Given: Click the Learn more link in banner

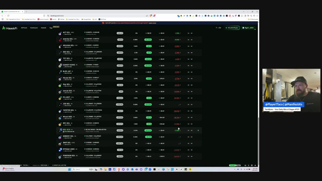Looking at the screenshot, I should pyautogui.click(x=152, y=23).
